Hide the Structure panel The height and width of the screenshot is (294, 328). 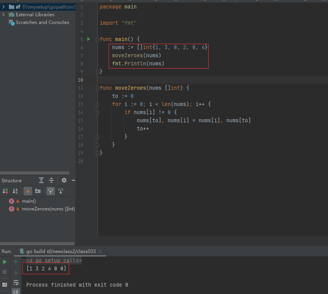[x=73, y=180]
